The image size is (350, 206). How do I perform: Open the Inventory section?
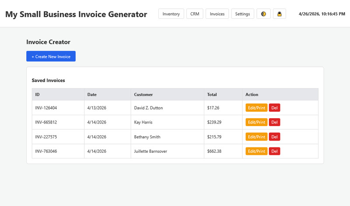coord(171,14)
